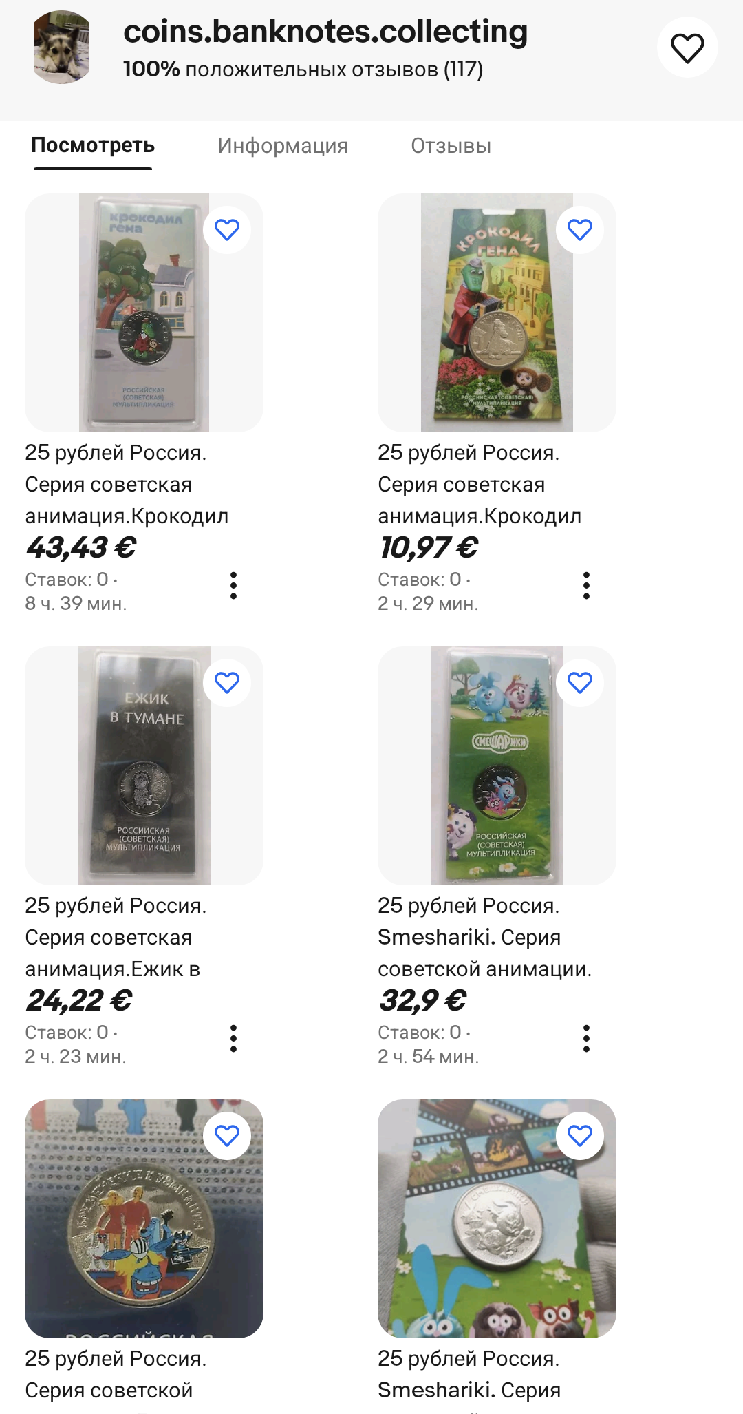This screenshot has width=743, height=1414.
Task: Open the green Smeshariki coin card photo
Action: 497,766
